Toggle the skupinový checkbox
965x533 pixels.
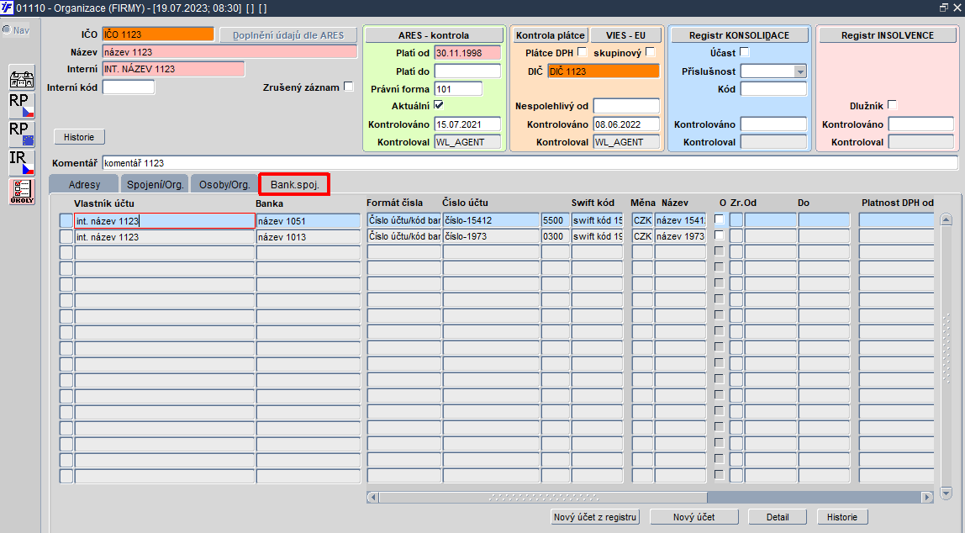(x=651, y=52)
